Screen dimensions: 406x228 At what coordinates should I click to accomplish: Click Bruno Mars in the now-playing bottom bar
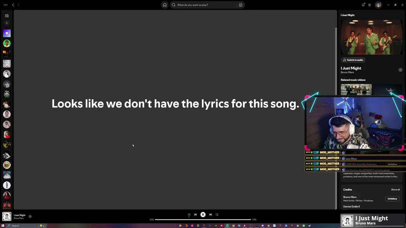coord(18,218)
